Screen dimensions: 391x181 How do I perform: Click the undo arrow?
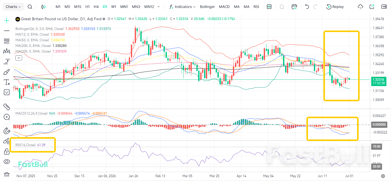pos(307,7)
